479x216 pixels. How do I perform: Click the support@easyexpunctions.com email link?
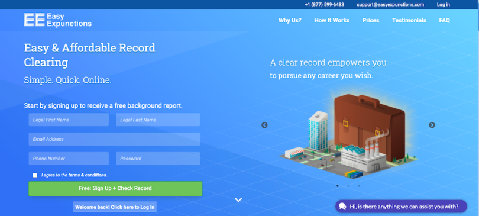(x=390, y=5)
